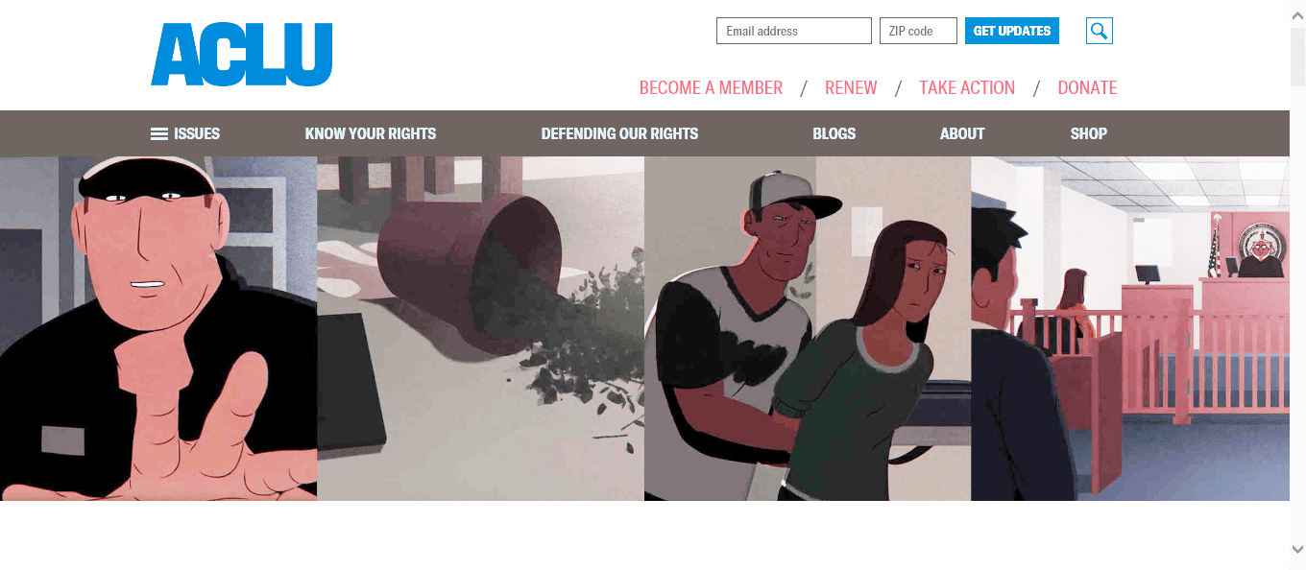1306x570 pixels.
Task: Open the Issues hamburger menu icon
Action: click(x=159, y=134)
